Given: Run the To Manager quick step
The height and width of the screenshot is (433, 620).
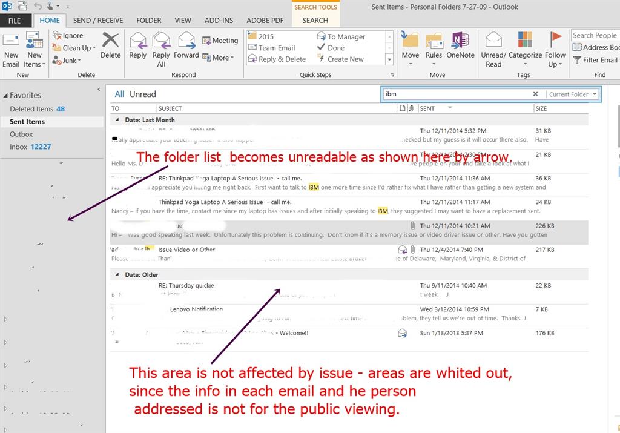Looking at the screenshot, I should pyautogui.click(x=341, y=36).
